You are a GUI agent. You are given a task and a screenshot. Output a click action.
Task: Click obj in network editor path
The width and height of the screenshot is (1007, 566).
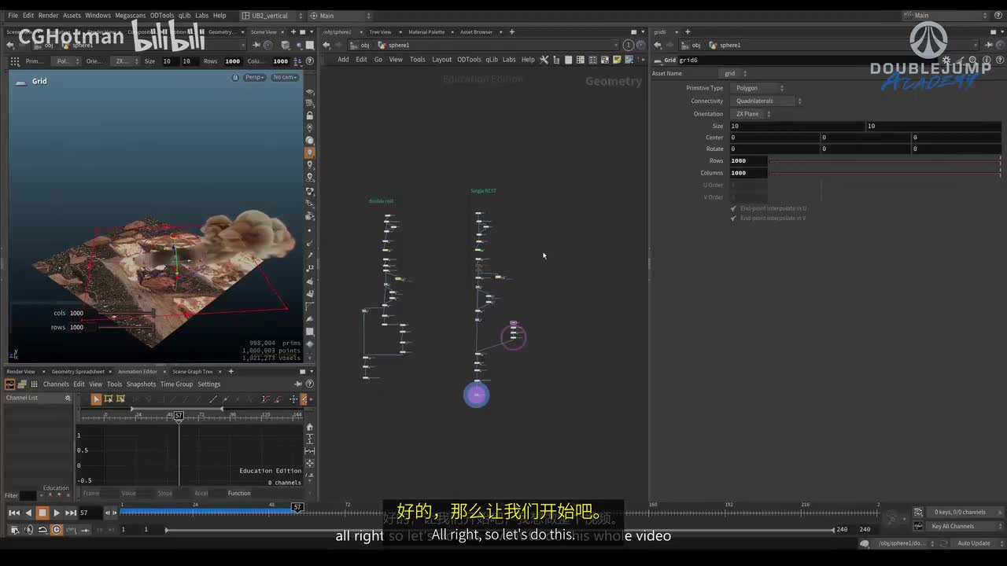click(x=365, y=45)
